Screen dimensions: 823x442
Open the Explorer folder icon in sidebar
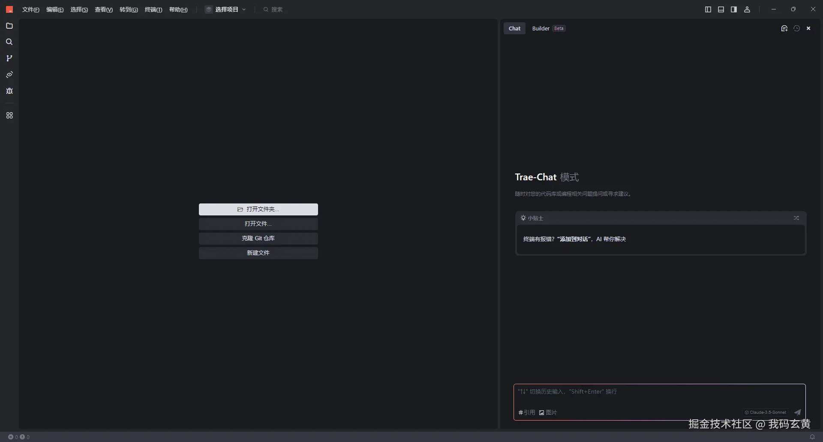coord(9,26)
